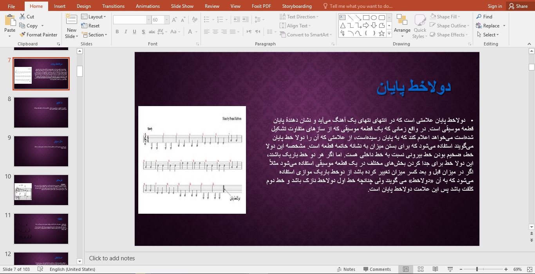Viewport: 535px width, 274px height.
Task: Click Decrease Font Size icon
Action: point(183,20)
